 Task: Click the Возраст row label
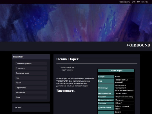tap(106, 97)
